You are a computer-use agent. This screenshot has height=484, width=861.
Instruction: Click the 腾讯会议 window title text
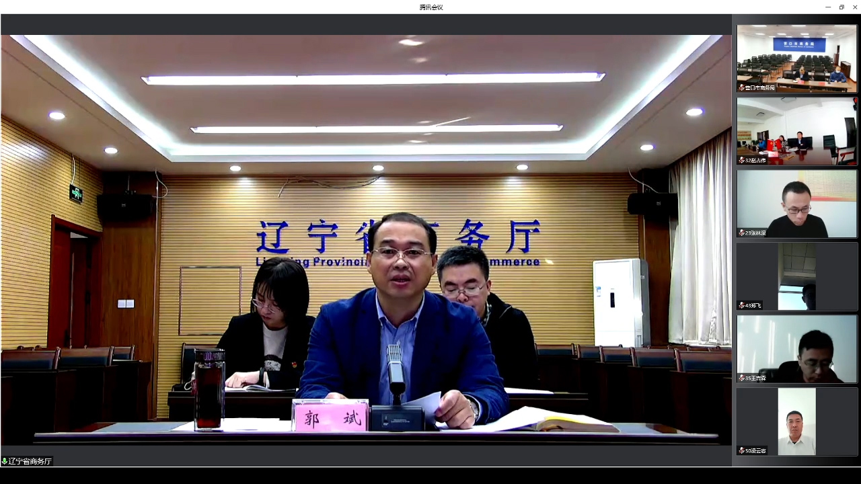[430, 7]
